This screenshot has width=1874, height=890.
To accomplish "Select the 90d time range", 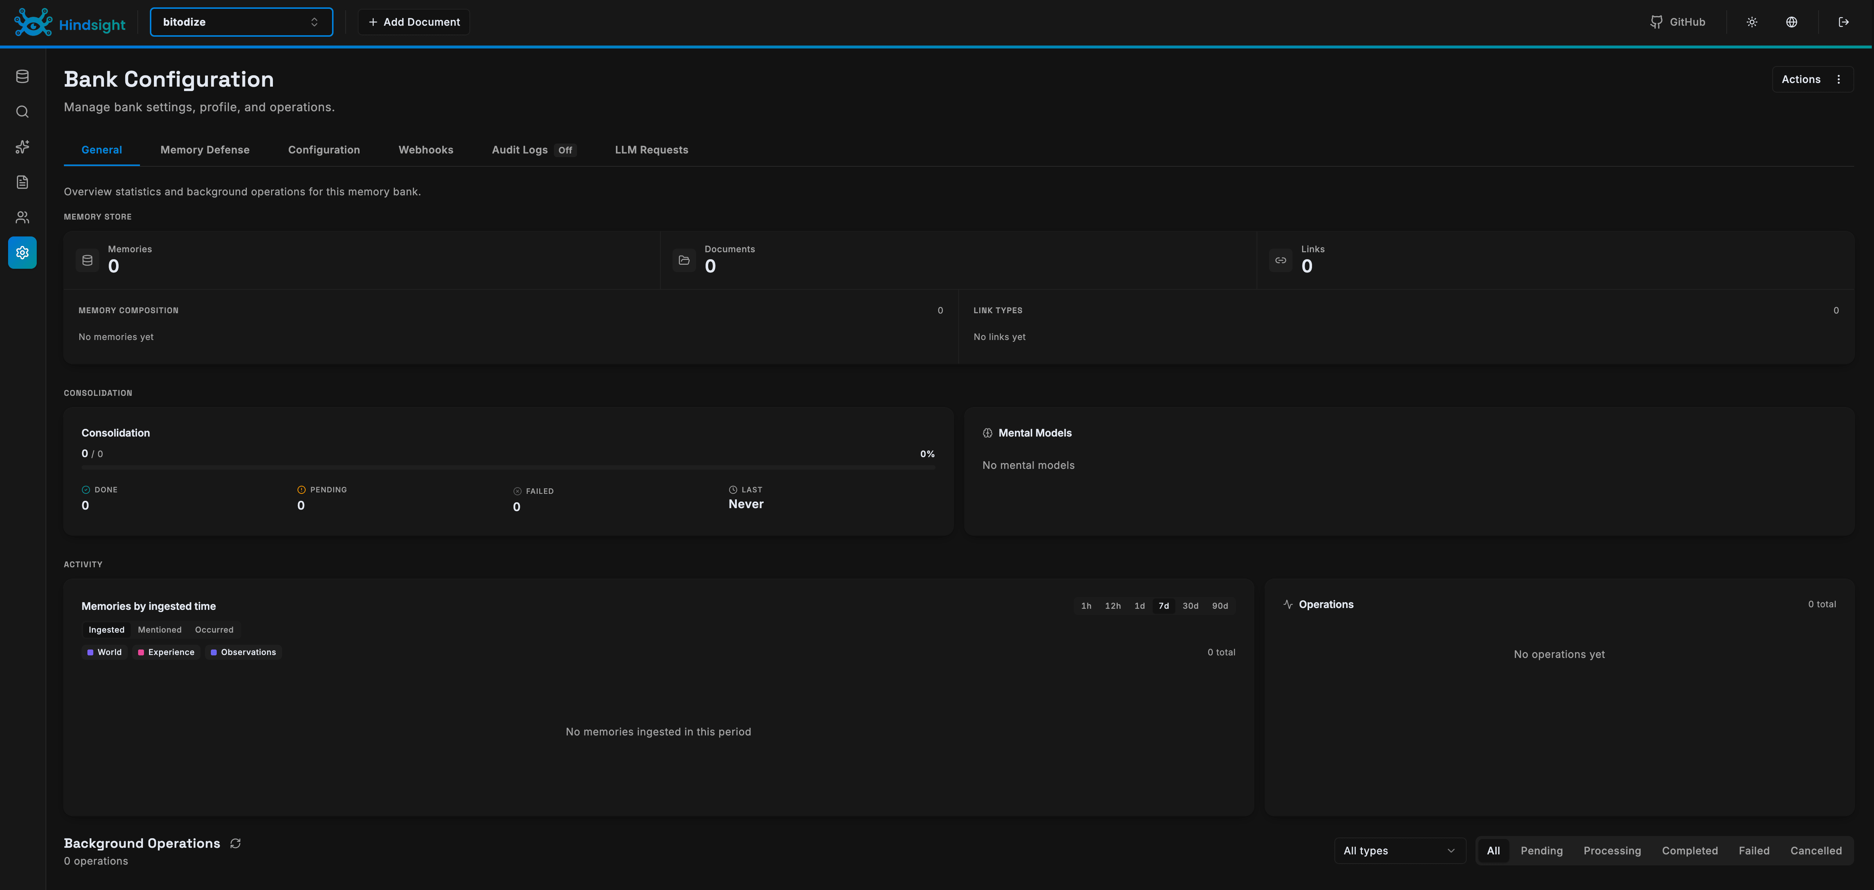I will pos(1220,606).
